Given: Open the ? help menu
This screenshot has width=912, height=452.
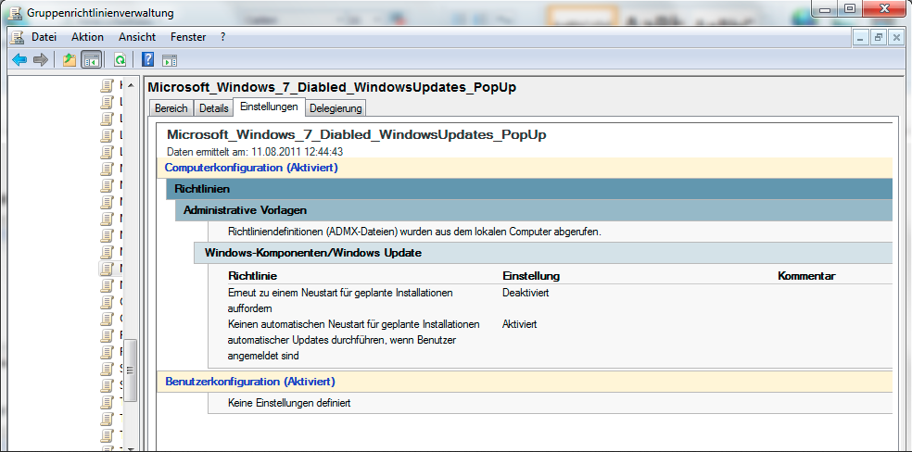Looking at the screenshot, I should 222,37.
